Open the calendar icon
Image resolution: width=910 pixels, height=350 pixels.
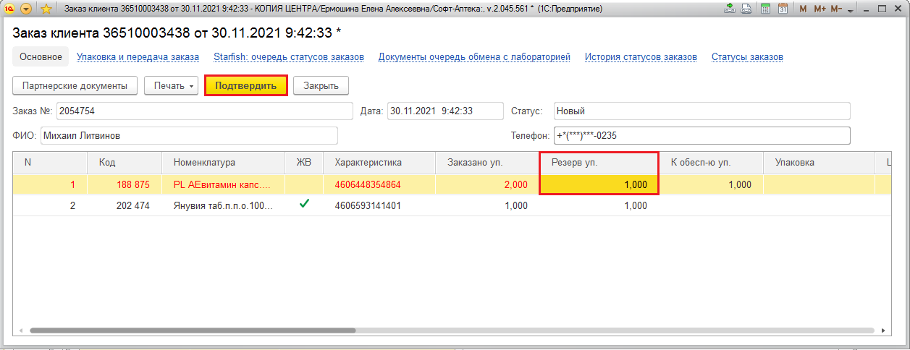tap(783, 9)
